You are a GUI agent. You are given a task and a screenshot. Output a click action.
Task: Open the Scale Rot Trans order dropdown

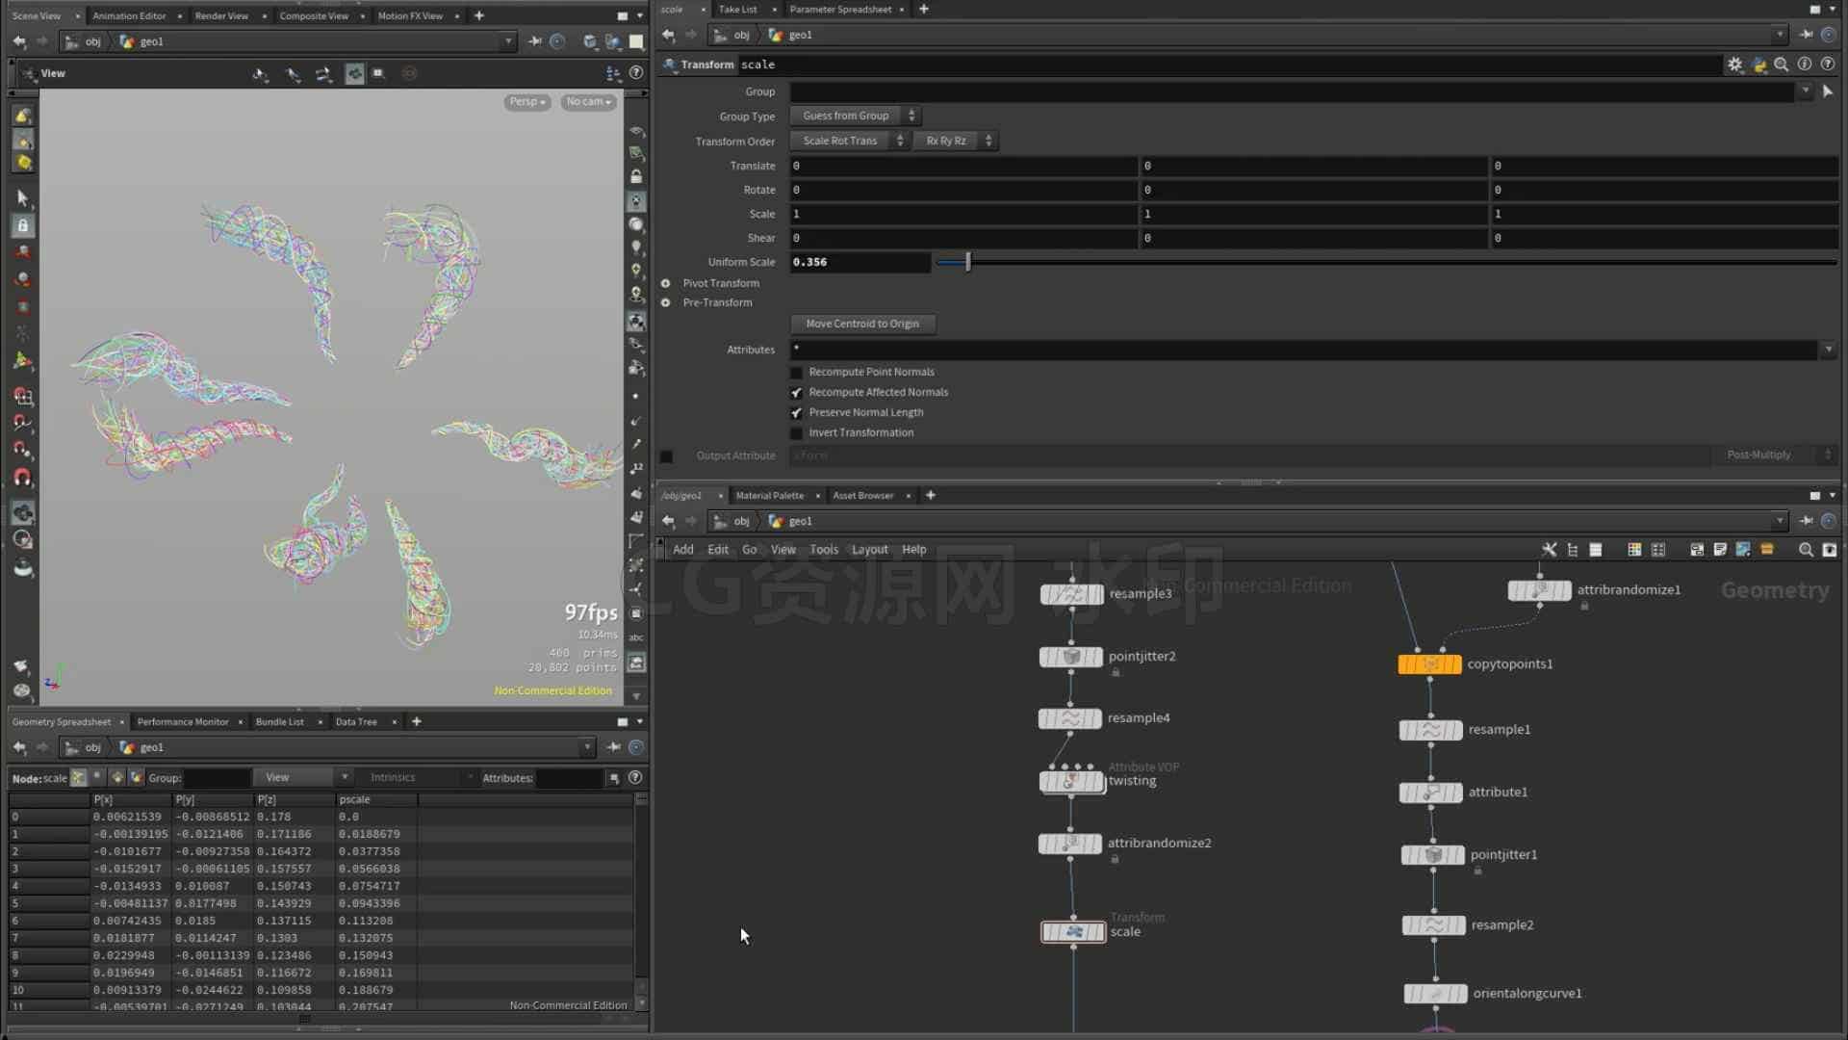click(x=849, y=141)
